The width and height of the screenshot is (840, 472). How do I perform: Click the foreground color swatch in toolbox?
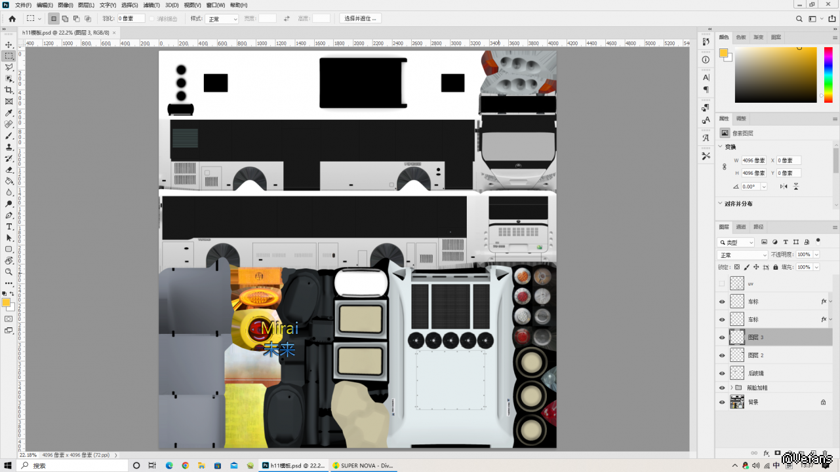[6, 303]
